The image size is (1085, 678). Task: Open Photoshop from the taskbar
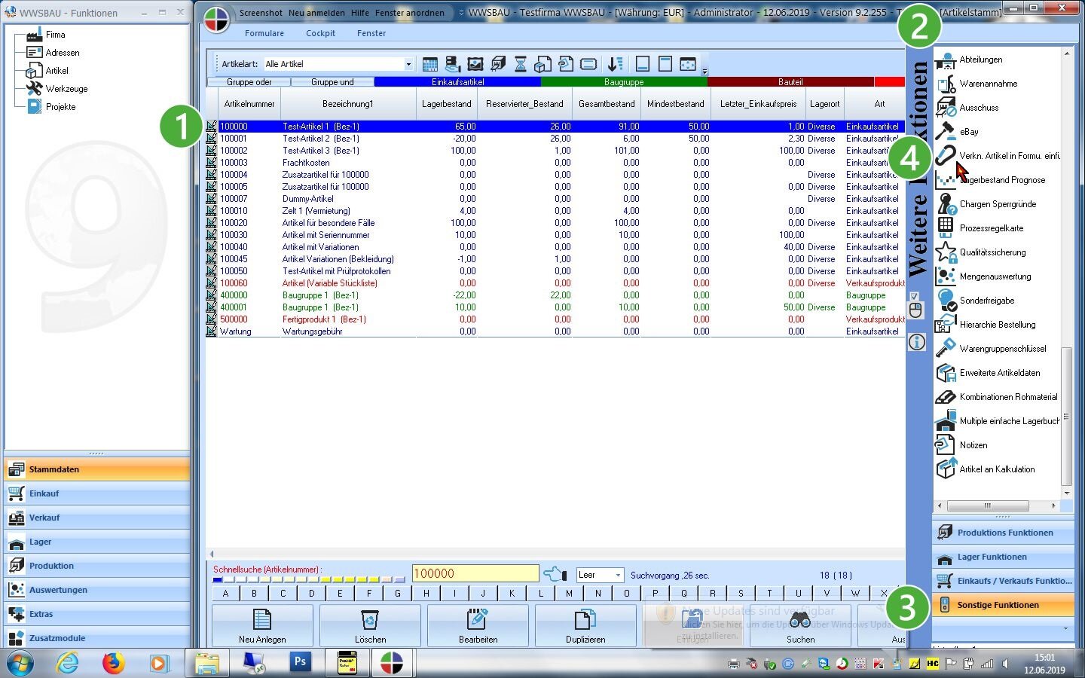click(x=300, y=663)
